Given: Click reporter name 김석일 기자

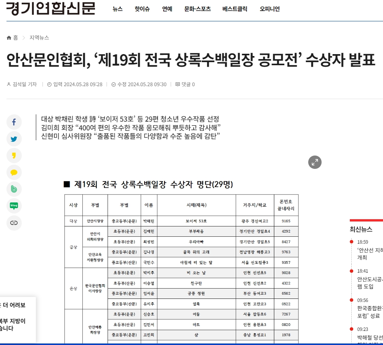Looking at the screenshot, I should click(x=25, y=84).
